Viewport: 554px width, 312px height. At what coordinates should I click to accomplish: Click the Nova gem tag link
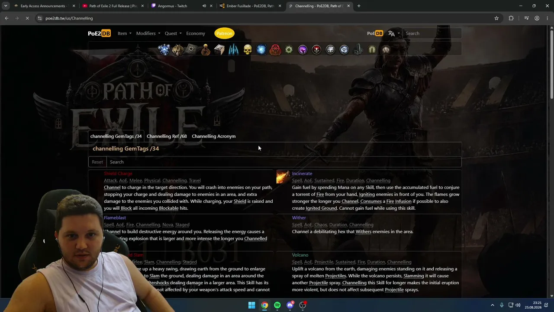click(x=167, y=224)
